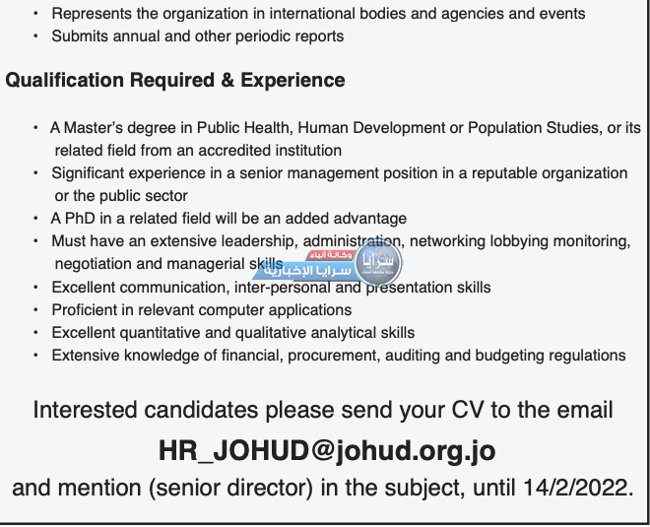Click the Extensive knowledge of financial regulations line
Viewport: 650px width, 527px height.
coord(339,356)
